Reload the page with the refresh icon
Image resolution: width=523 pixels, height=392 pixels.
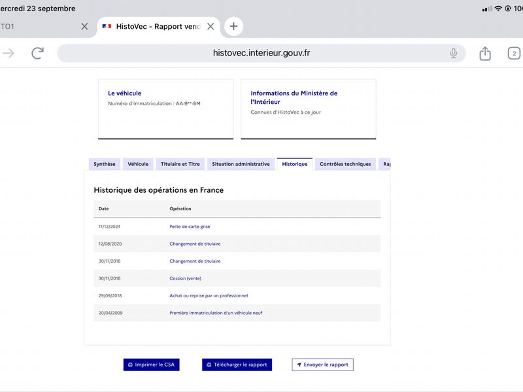[37, 54]
